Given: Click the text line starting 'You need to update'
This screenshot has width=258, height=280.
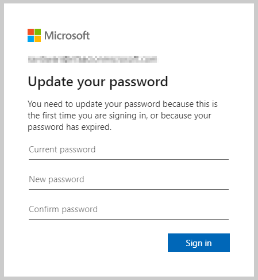Looking at the screenshot, I should click(122, 104).
